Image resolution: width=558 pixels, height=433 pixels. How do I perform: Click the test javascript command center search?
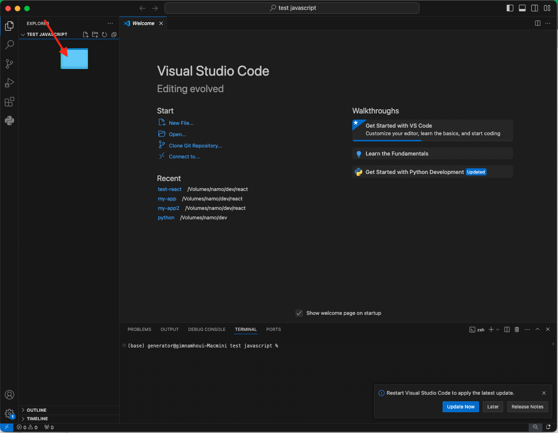(292, 8)
